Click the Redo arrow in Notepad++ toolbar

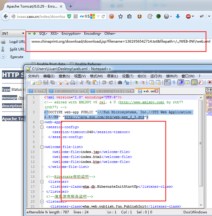click(111, 82)
